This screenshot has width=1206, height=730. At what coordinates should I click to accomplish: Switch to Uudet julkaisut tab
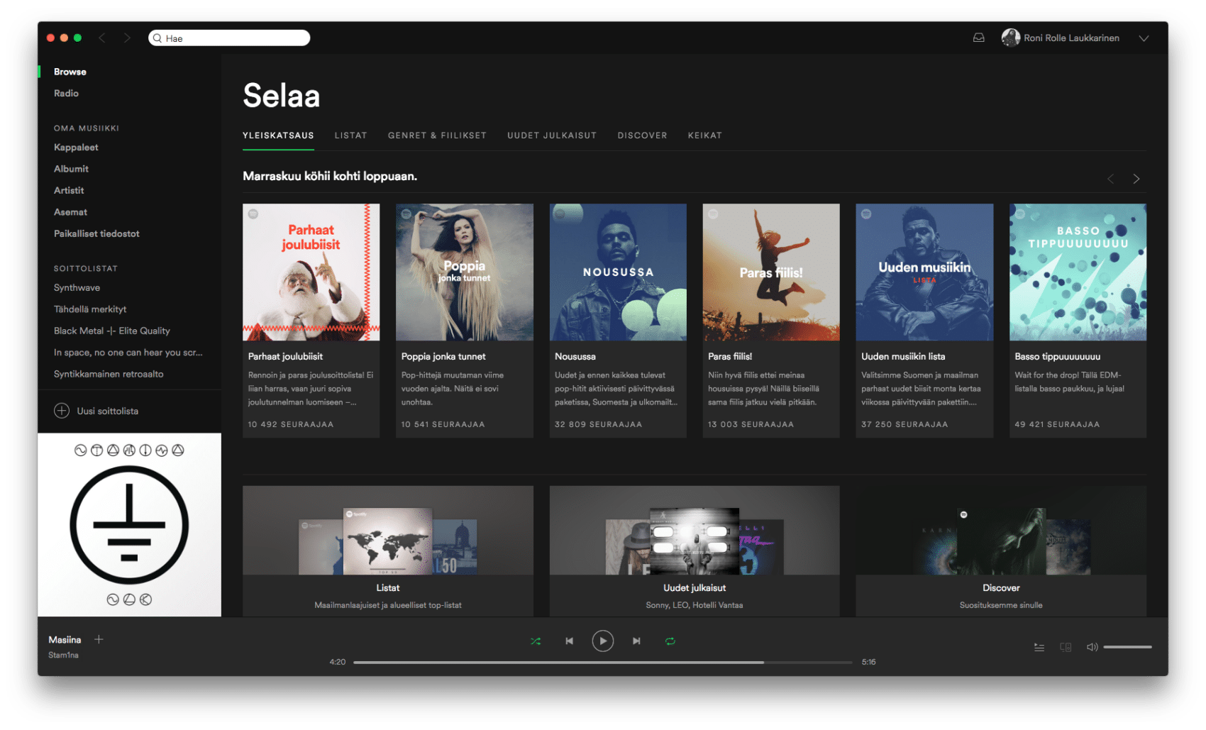[x=552, y=136]
